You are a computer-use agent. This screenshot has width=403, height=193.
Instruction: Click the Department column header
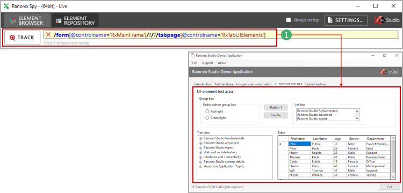378,139
